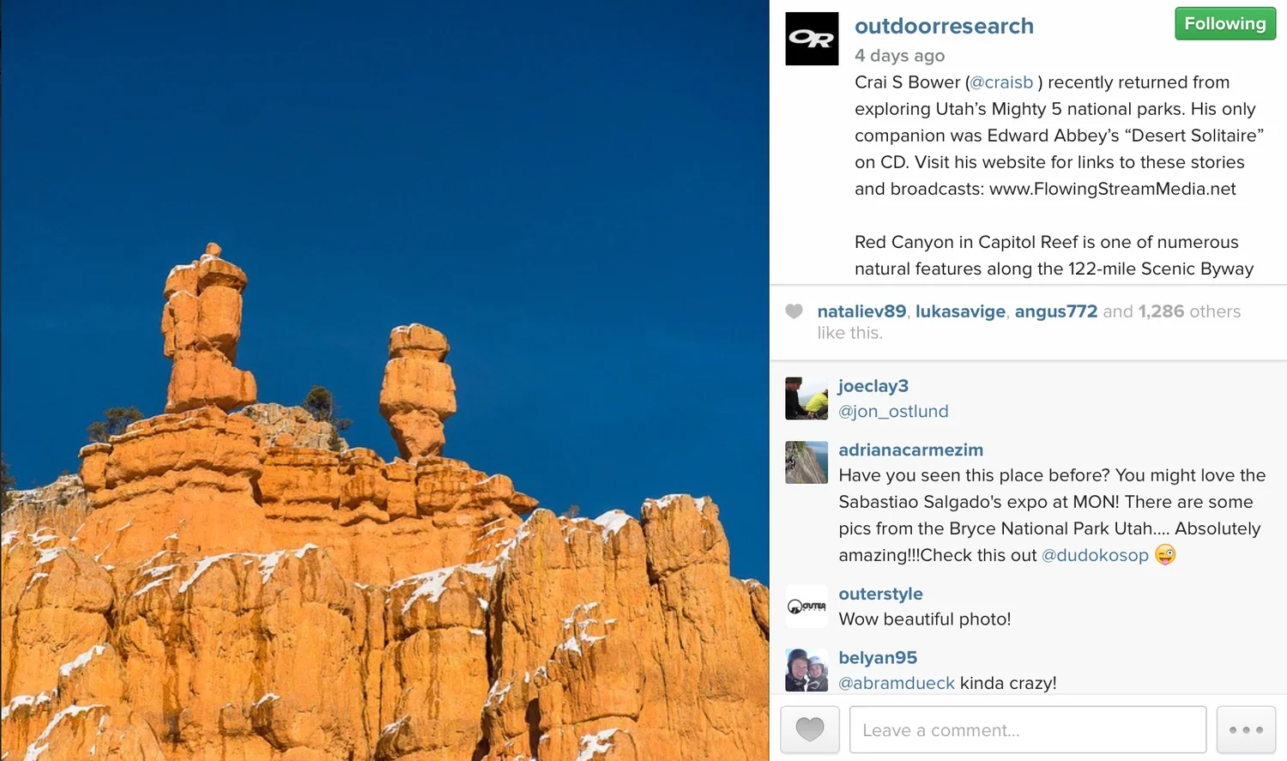Image resolution: width=1287 pixels, height=761 pixels.
Task: Visit nataliev89's profile from likes
Action: pyautogui.click(x=861, y=311)
